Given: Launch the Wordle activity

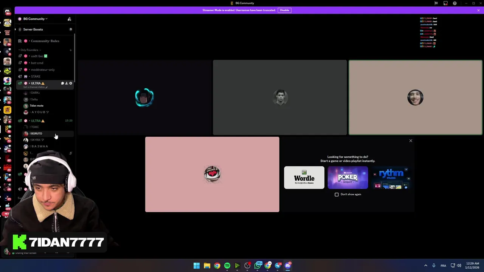Looking at the screenshot, I should pos(304,178).
